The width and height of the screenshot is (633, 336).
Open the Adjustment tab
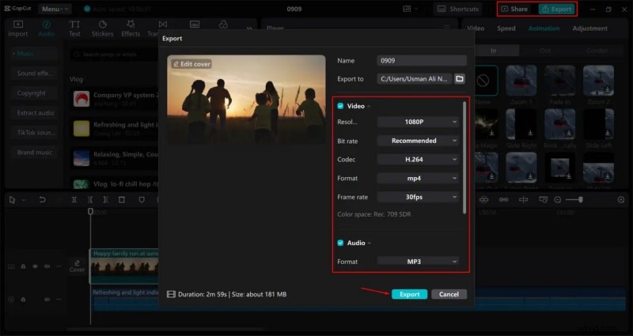[x=589, y=28]
